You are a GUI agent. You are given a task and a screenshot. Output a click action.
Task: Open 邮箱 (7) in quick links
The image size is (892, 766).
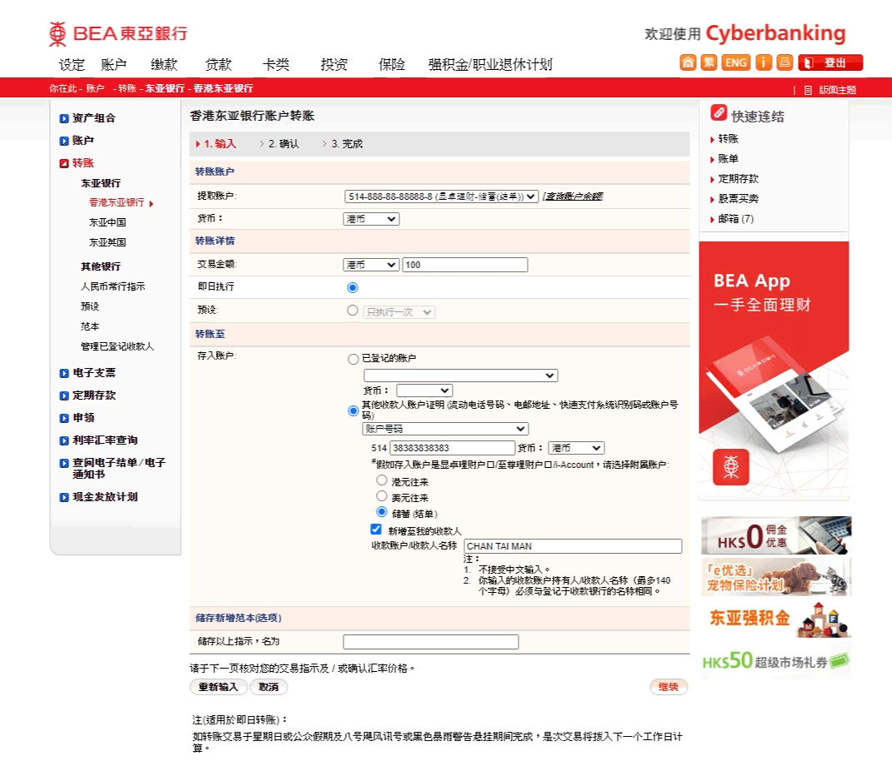click(x=735, y=219)
